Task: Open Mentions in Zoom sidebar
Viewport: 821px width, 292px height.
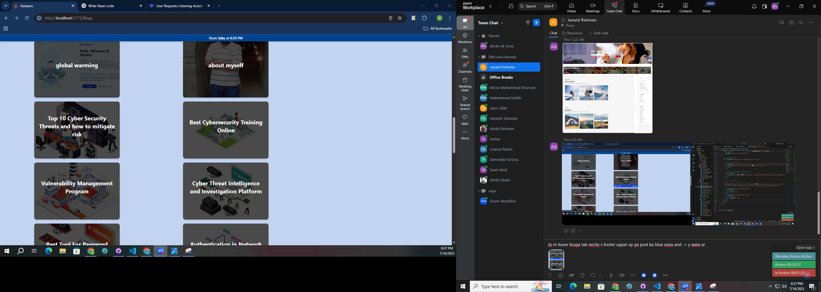Action: click(465, 38)
